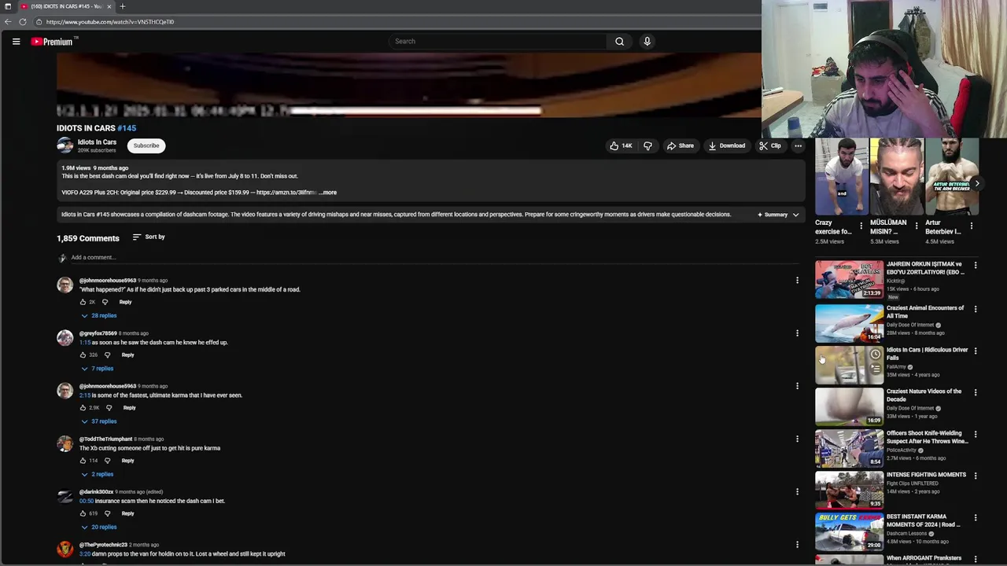The height and width of the screenshot is (566, 1007).
Task: Open options for 'ultimate karma' comment
Action: coord(797,386)
